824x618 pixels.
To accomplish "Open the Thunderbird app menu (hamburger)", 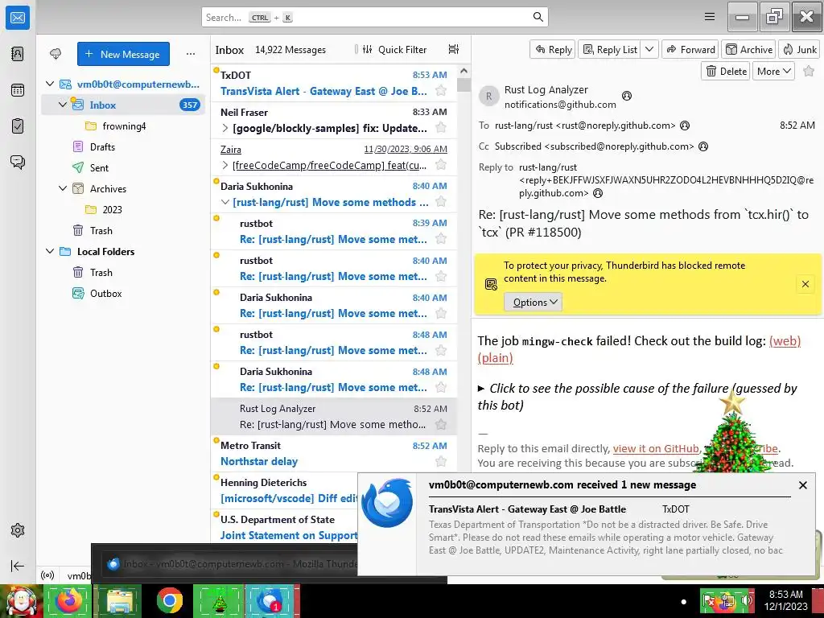I will point(710,17).
